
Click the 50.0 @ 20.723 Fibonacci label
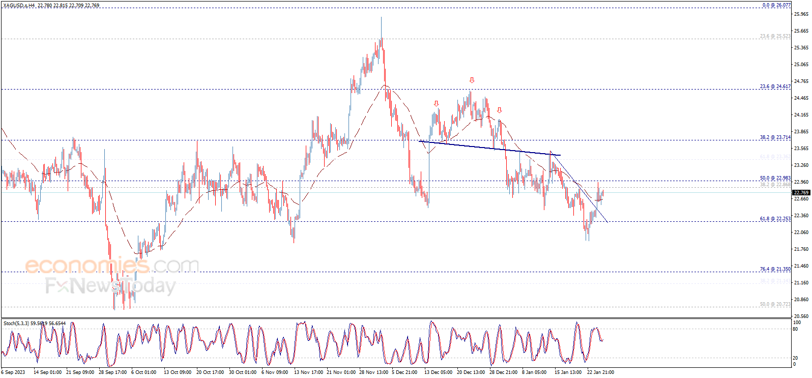pyautogui.click(x=775, y=304)
